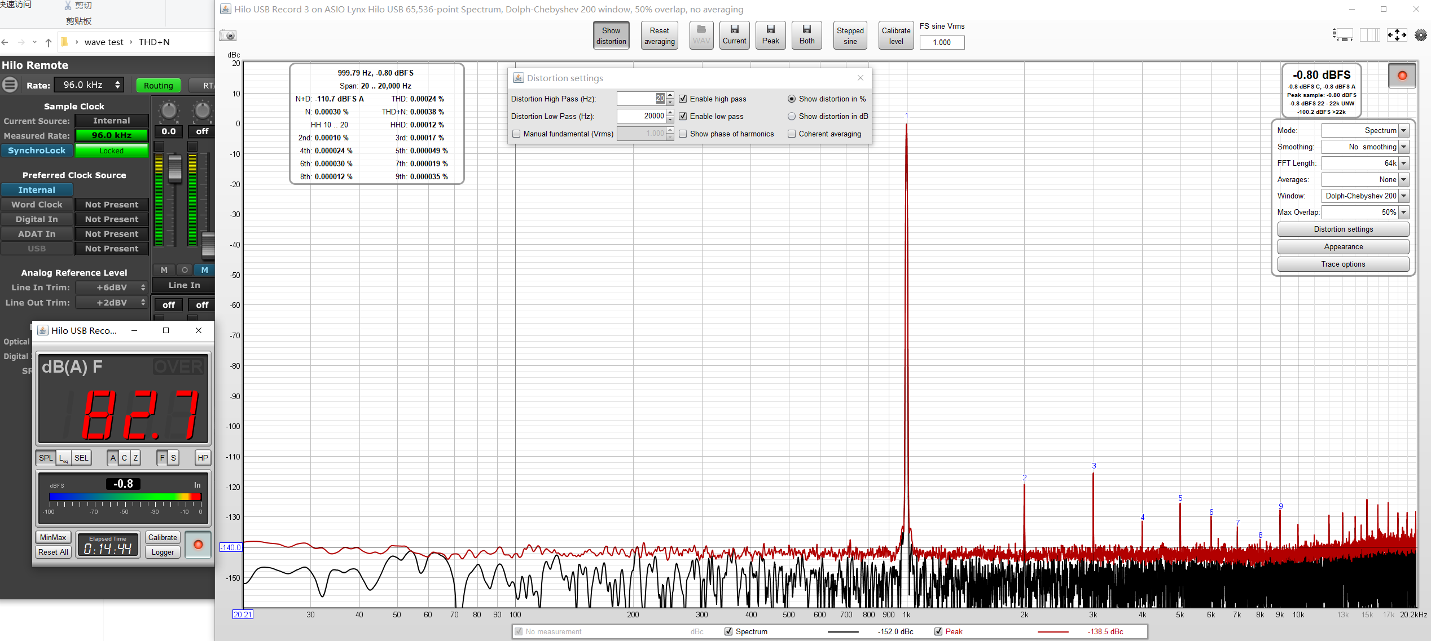Select Slow S response button

(173, 458)
